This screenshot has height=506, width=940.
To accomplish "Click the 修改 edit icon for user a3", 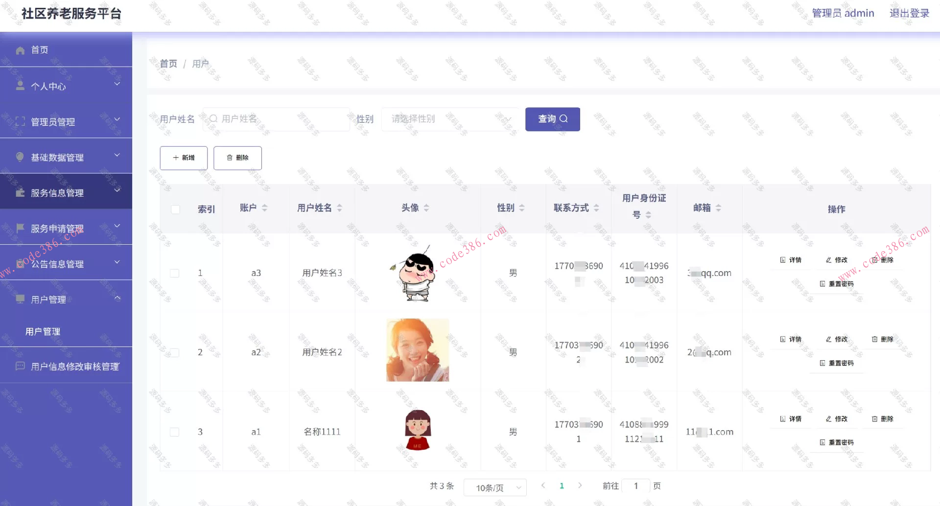I will coord(828,259).
